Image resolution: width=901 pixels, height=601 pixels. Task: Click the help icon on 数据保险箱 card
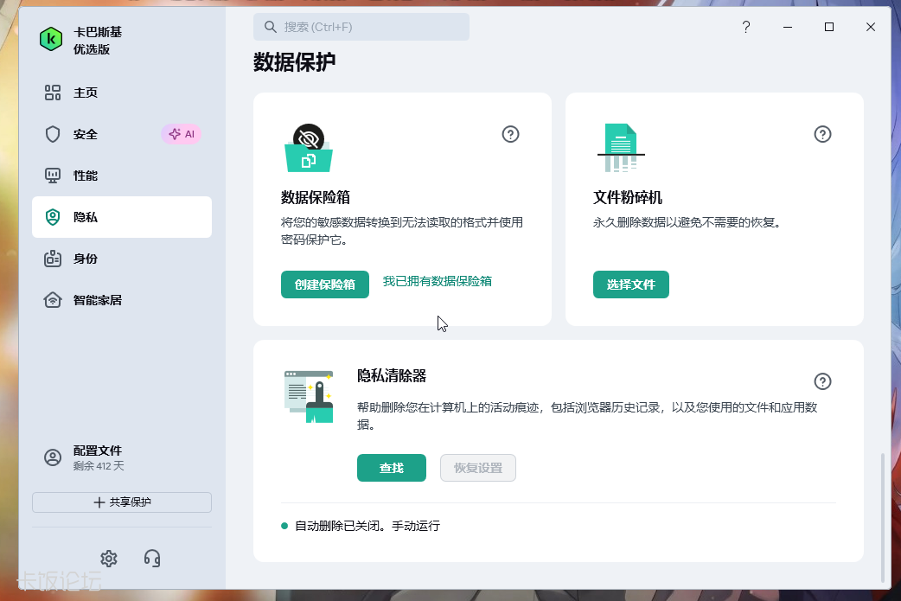510,134
